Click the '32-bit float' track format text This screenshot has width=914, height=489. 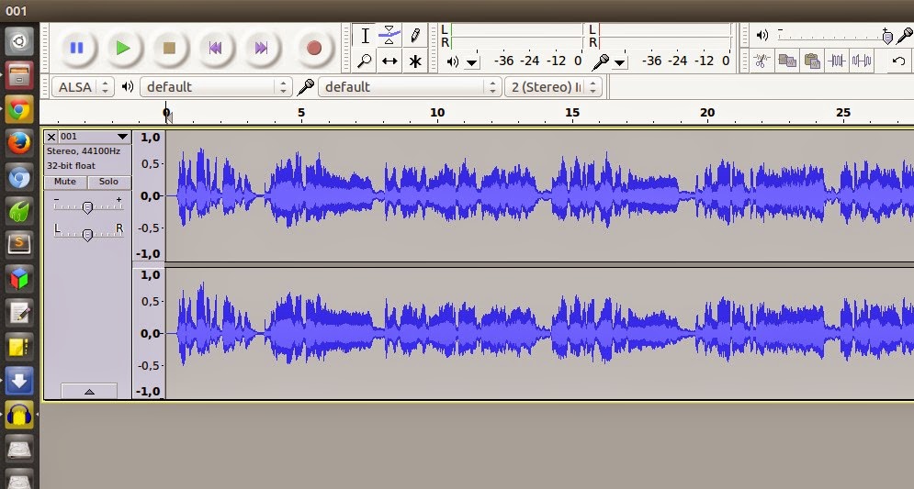pyautogui.click(x=71, y=166)
